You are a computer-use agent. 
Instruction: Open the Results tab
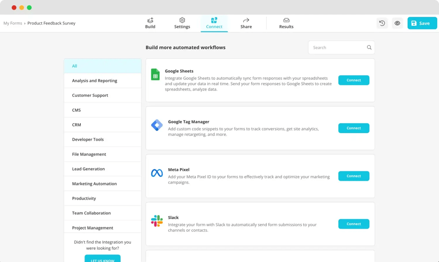(286, 23)
